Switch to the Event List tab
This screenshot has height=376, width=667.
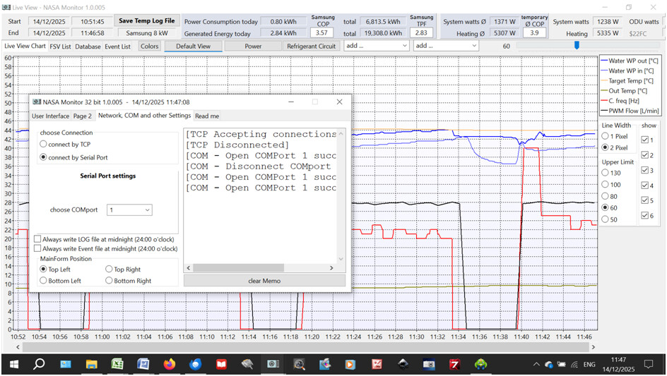[x=117, y=47]
